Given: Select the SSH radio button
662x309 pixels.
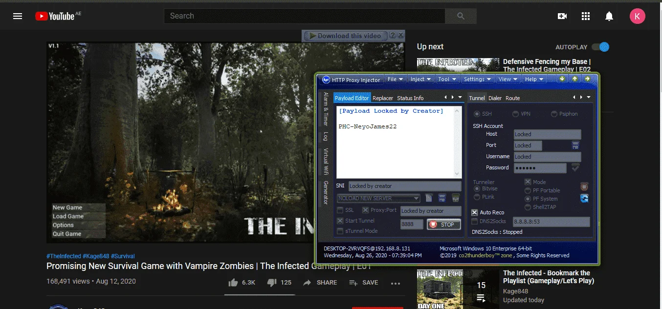Looking at the screenshot, I should (477, 114).
